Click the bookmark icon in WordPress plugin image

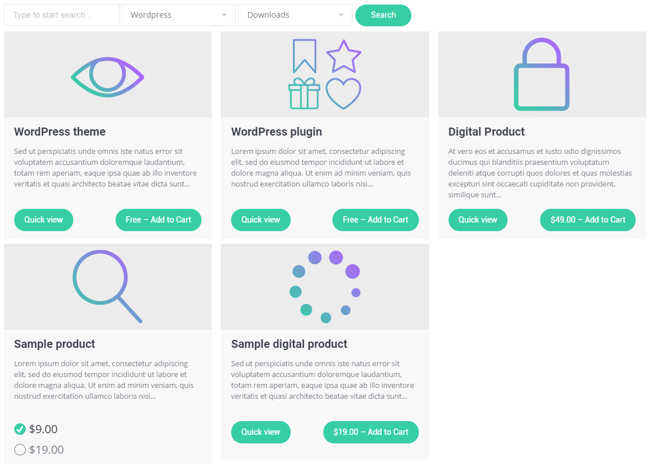[304, 56]
